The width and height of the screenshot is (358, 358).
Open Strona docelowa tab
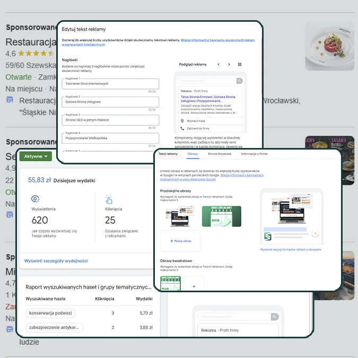(x=220, y=154)
